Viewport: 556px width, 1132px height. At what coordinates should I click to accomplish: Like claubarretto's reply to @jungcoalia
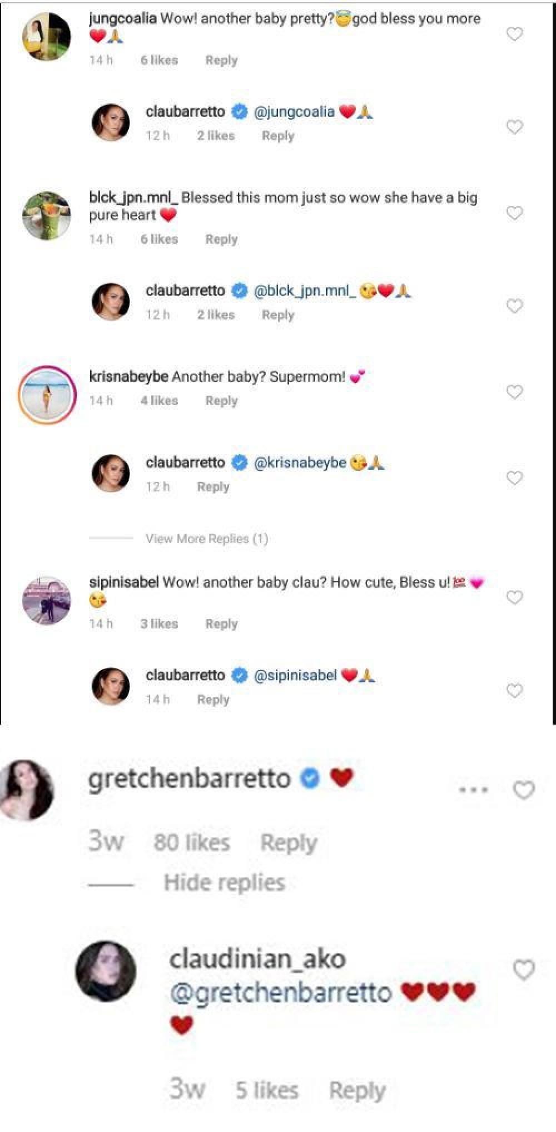coord(514,127)
